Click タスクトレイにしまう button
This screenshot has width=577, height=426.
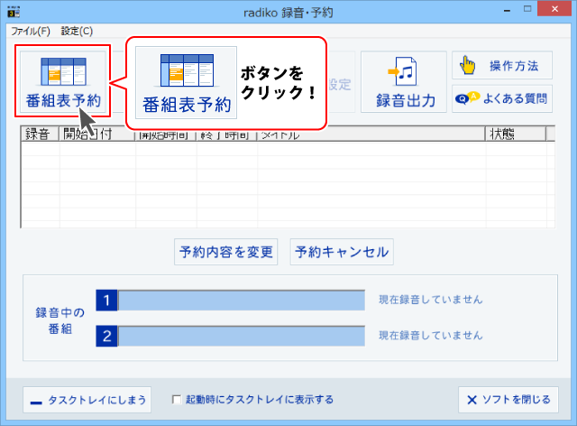(87, 400)
